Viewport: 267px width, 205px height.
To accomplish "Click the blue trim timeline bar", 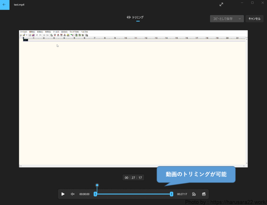I will pyautogui.click(x=133, y=194).
